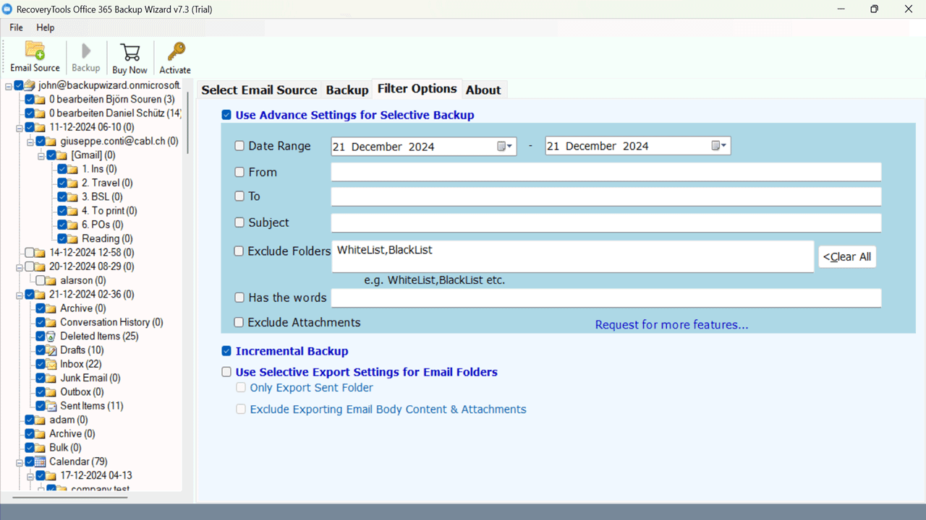Open the start date calendar dropdown
Screen dimensions: 926x520
coord(505,146)
